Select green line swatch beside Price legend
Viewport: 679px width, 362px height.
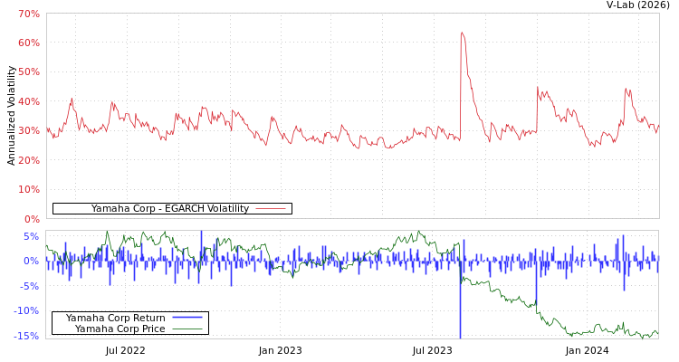[186, 329]
